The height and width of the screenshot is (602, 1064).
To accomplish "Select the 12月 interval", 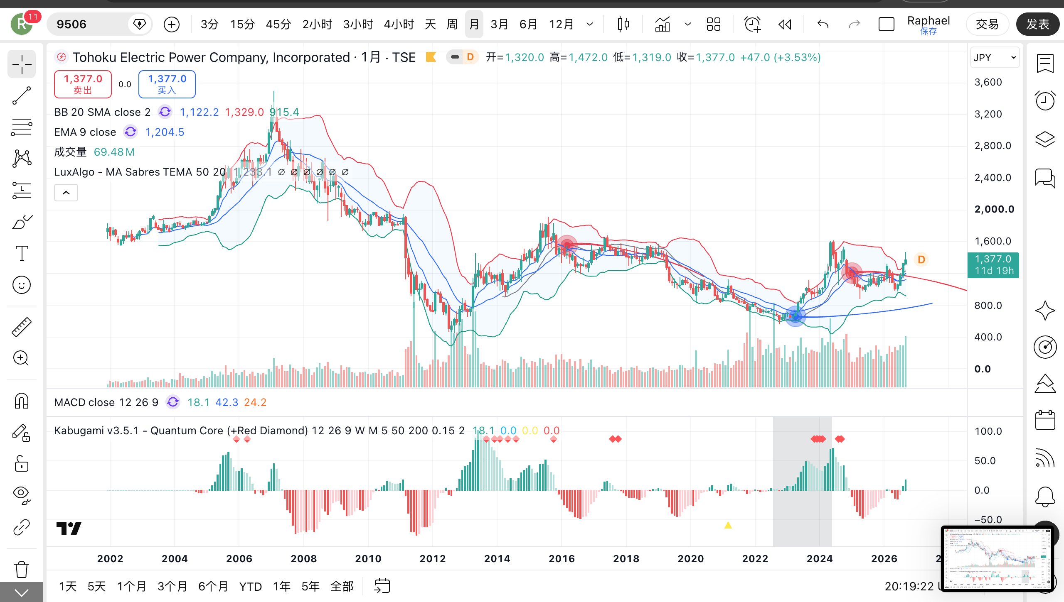I will [x=562, y=24].
